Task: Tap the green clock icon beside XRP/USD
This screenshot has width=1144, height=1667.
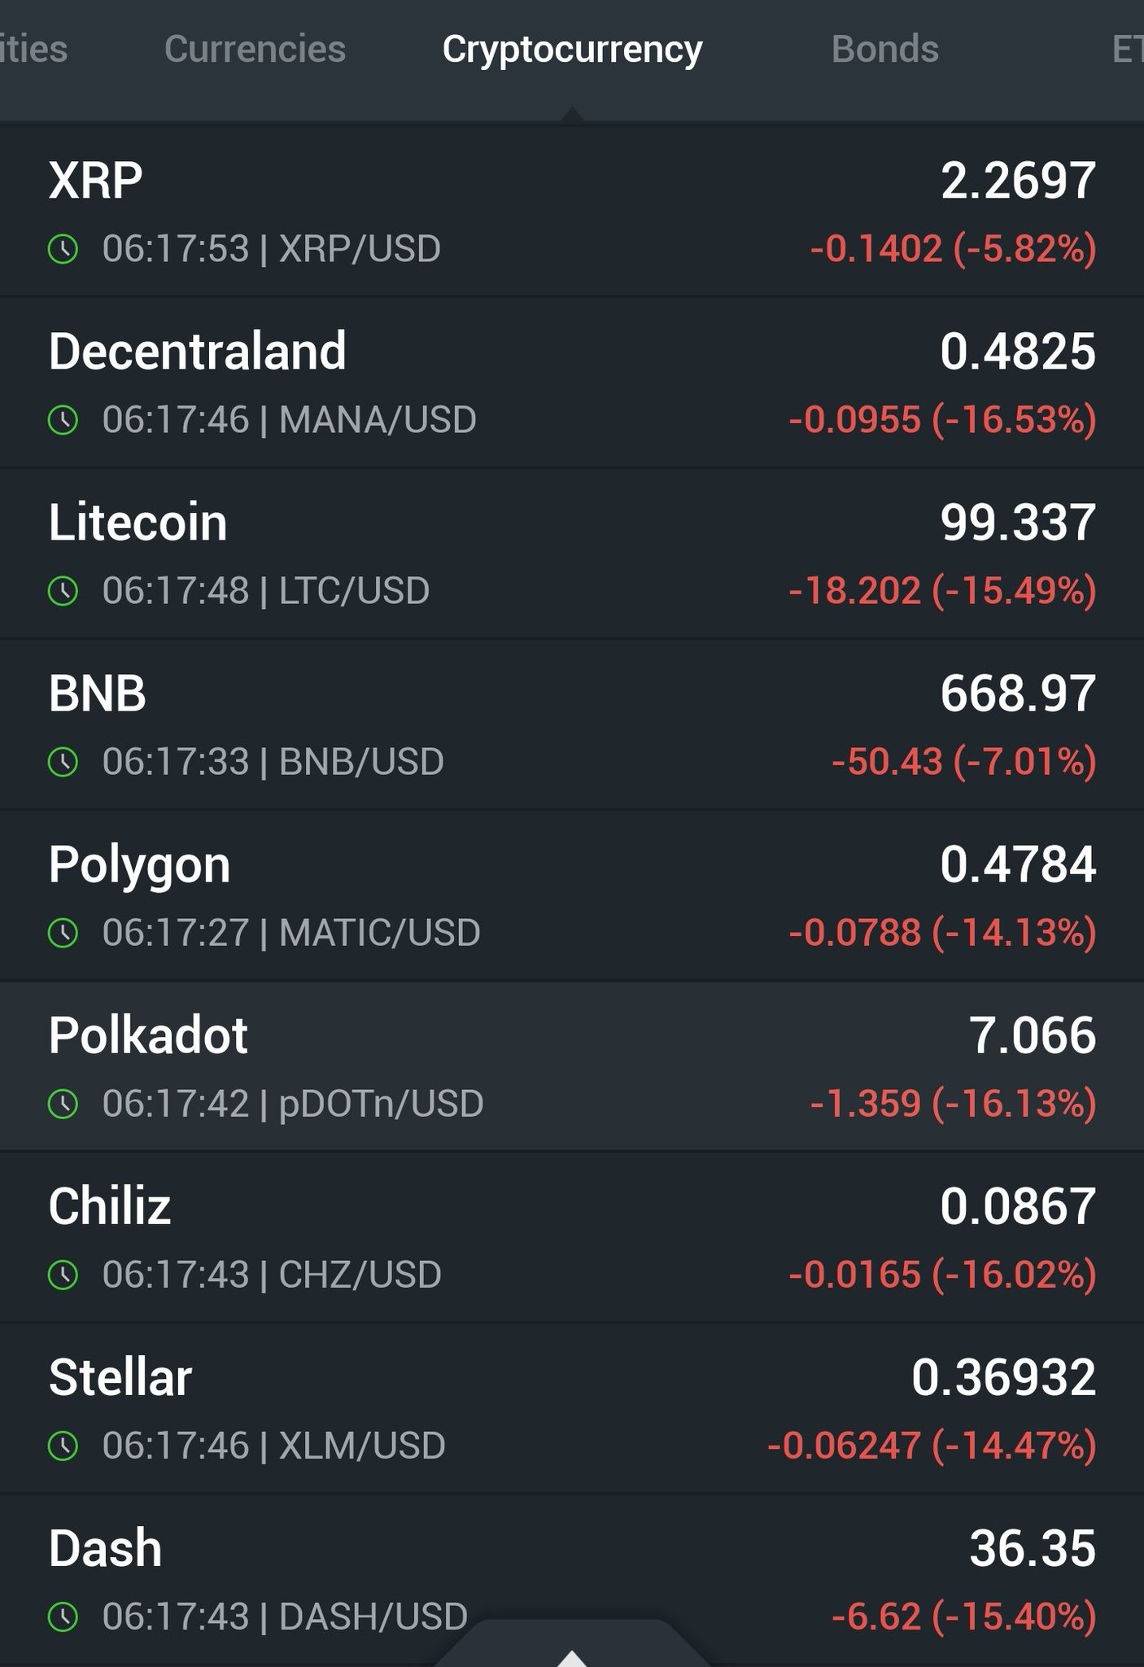Action: [63, 249]
